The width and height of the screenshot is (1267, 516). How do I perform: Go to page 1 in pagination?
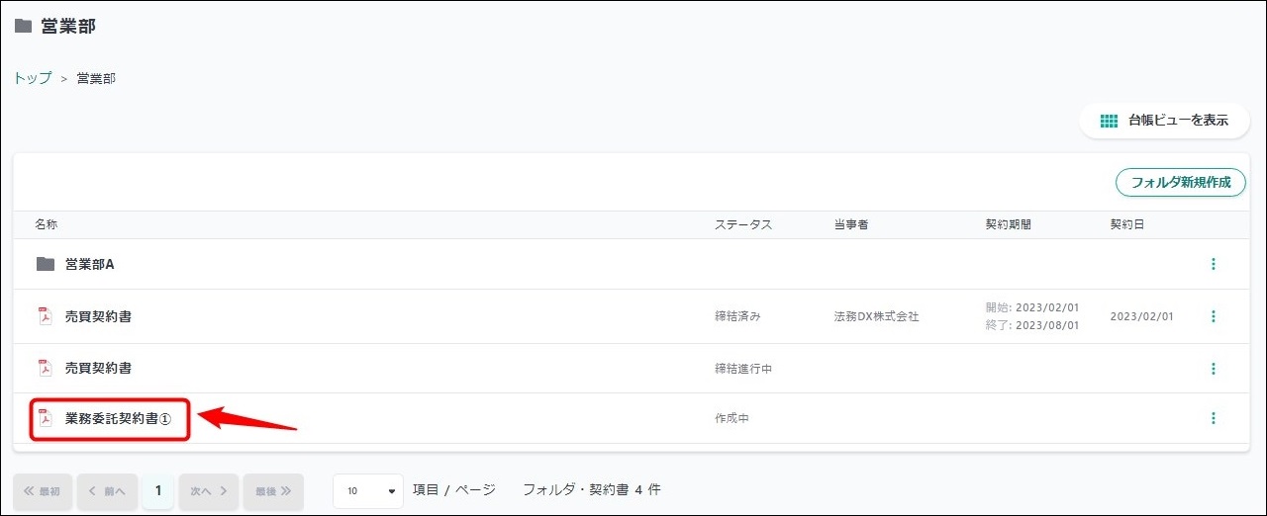[x=157, y=490]
